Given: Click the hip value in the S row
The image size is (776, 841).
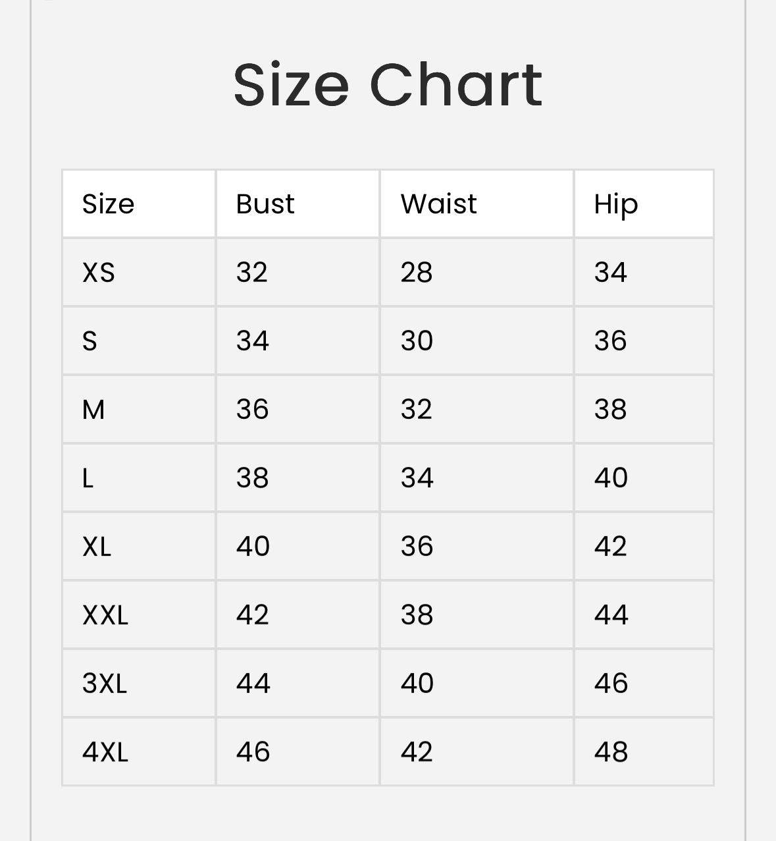Looking at the screenshot, I should click(610, 341).
